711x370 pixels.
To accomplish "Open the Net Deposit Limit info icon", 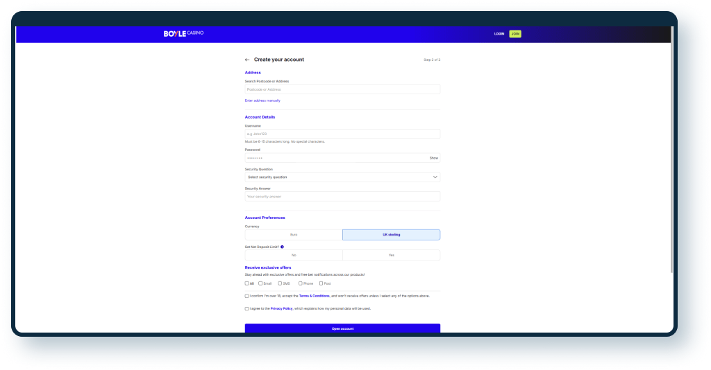I will [282, 247].
